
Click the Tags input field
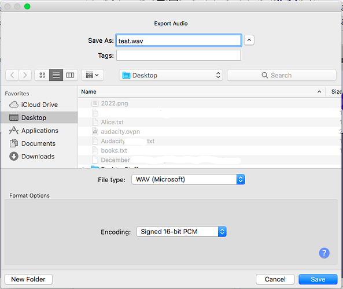[x=179, y=55]
